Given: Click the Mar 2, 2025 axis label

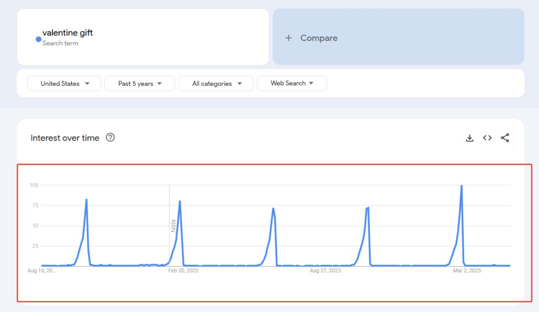Looking at the screenshot, I should click(467, 271).
